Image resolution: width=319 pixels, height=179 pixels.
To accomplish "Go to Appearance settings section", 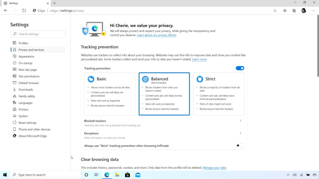I will pos(26,57).
